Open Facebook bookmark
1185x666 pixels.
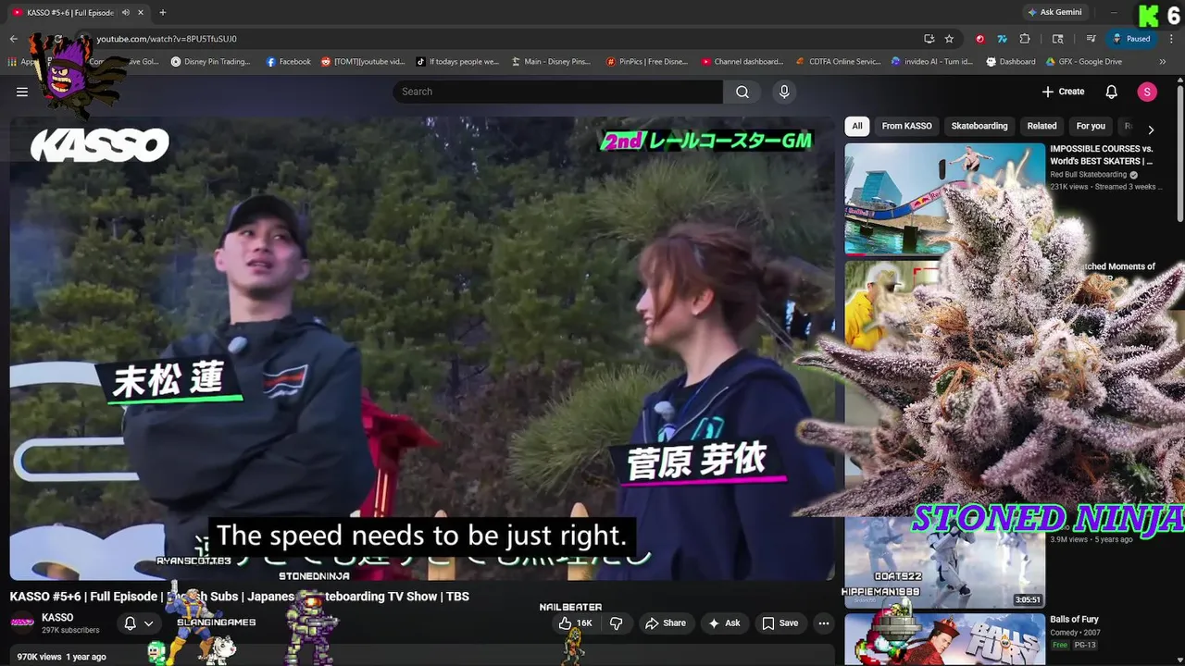tap(289, 62)
